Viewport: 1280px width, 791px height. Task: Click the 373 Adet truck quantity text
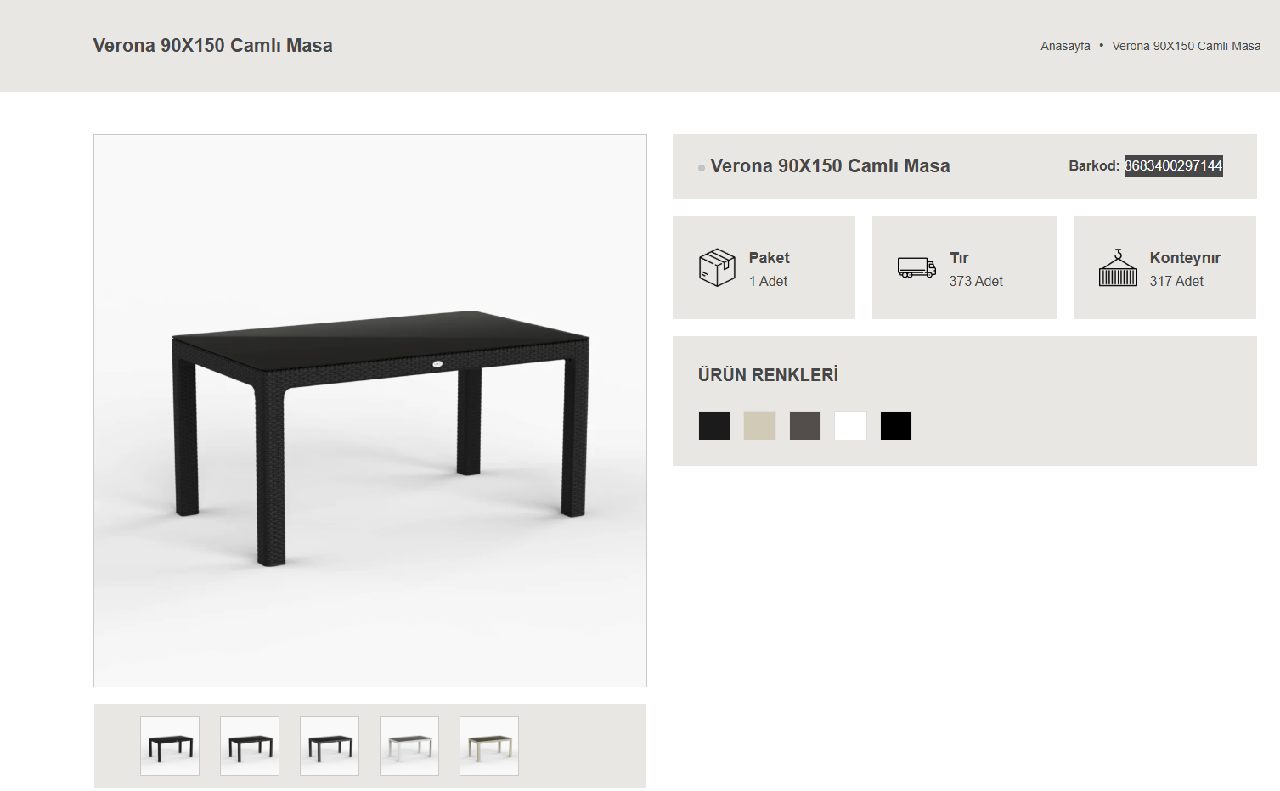976,281
